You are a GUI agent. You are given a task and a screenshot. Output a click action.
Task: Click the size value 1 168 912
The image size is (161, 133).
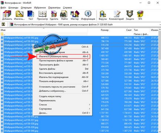[104, 120]
